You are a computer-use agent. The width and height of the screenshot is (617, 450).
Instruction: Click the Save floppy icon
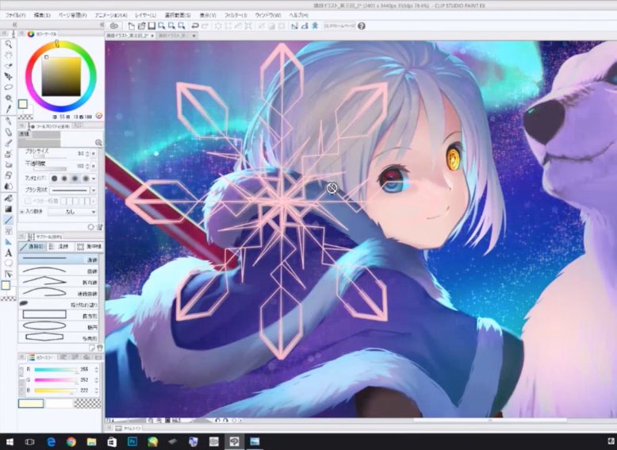[151, 26]
